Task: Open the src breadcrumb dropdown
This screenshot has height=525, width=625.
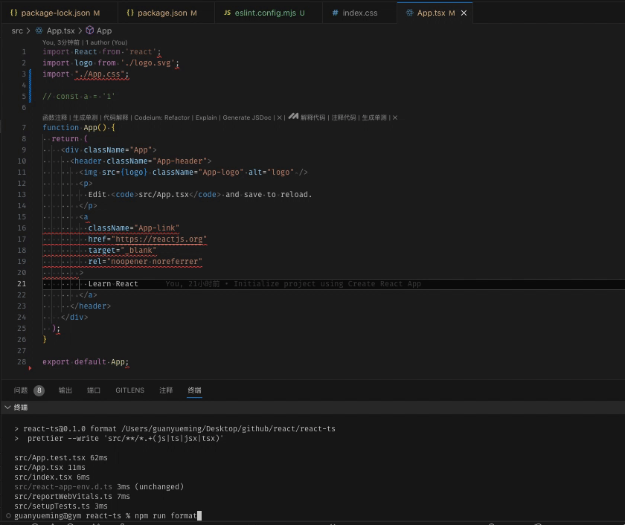Action: [17, 30]
